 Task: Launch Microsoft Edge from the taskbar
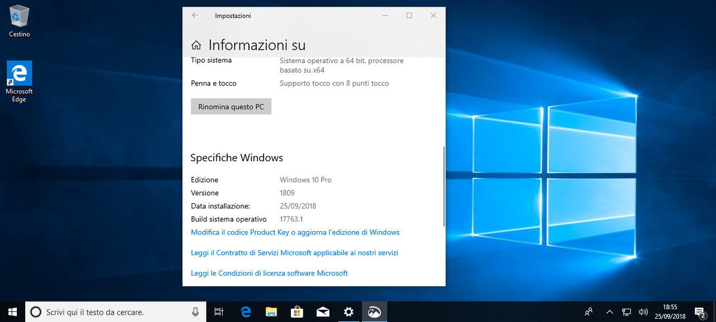click(246, 313)
